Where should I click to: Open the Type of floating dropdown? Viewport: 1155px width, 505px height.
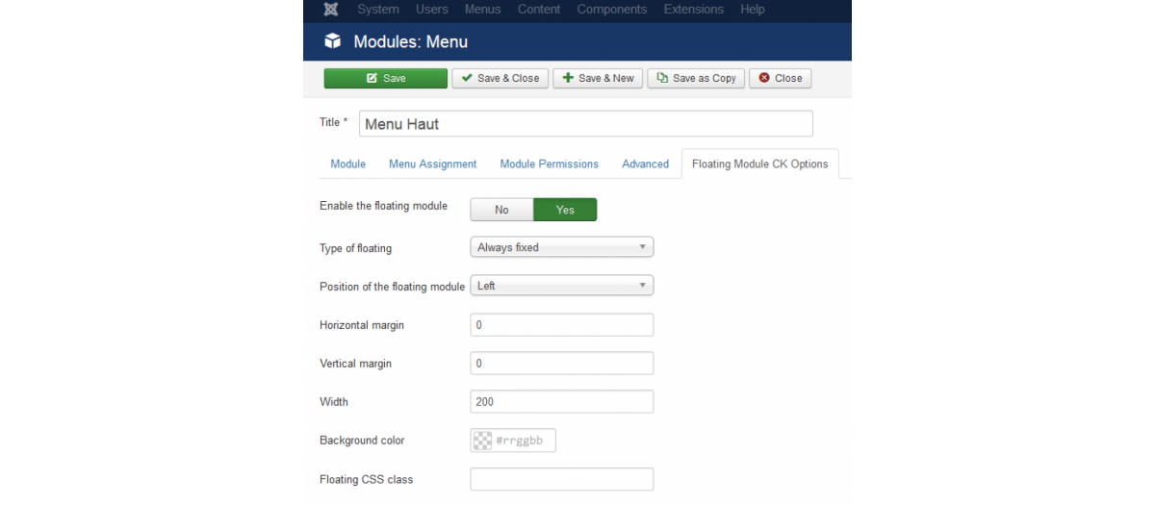pos(562,247)
